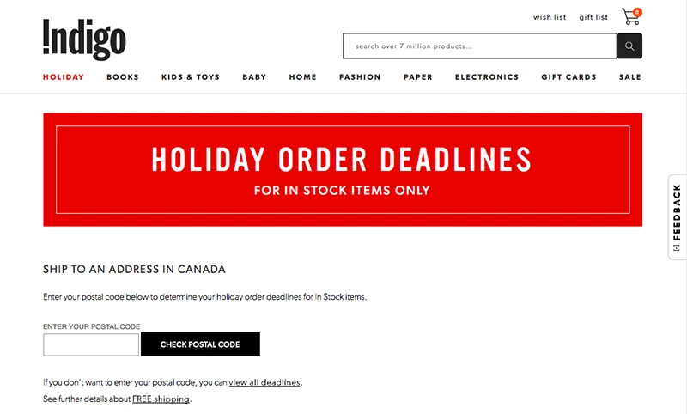Open the Holiday menu
The width and height of the screenshot is (687, 414).
pyautogui.click(x=64, y=77)
